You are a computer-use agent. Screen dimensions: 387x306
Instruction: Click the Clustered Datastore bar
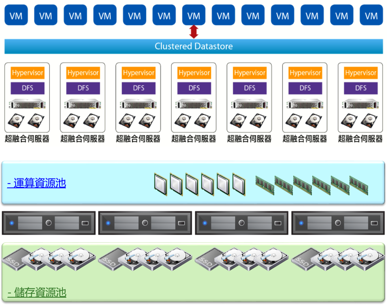[x=193, y=46]
